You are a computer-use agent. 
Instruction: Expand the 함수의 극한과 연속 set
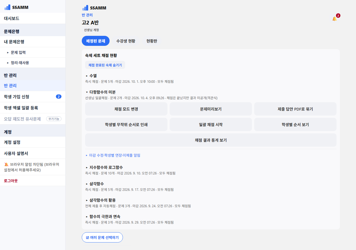(x=103, y=217)
